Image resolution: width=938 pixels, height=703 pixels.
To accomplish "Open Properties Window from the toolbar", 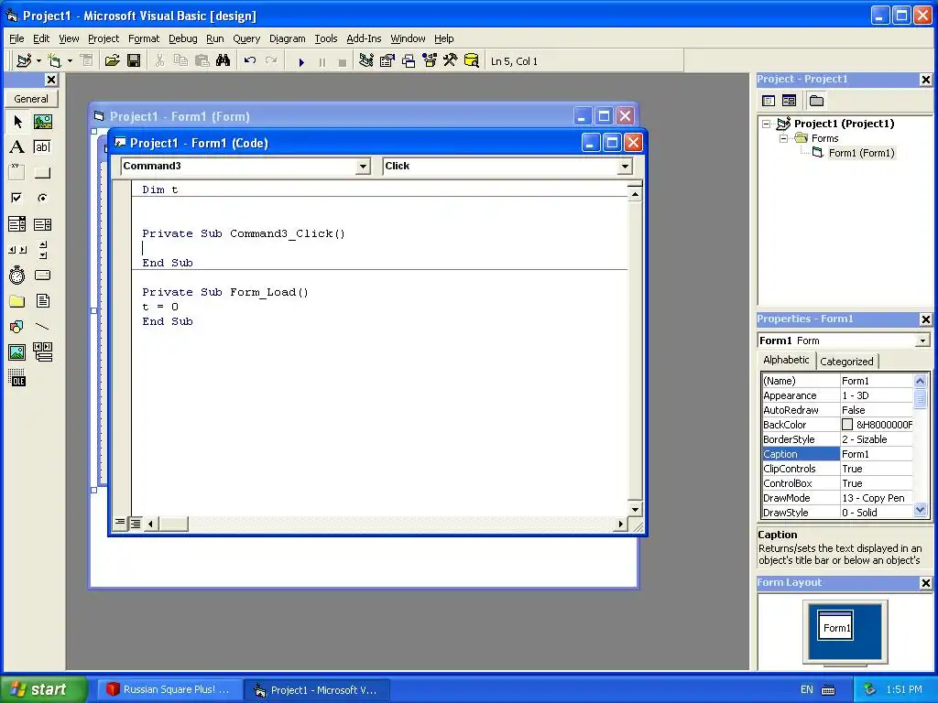I will click(387, 61).
